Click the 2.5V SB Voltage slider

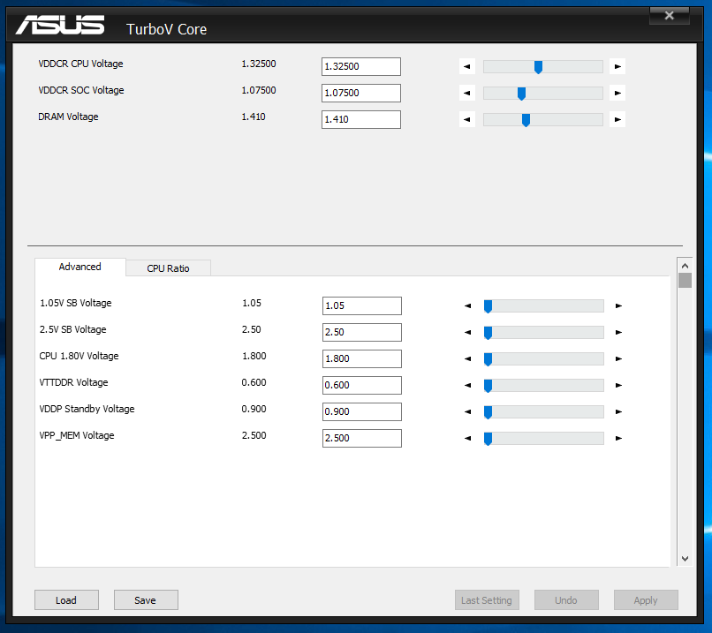544,333
